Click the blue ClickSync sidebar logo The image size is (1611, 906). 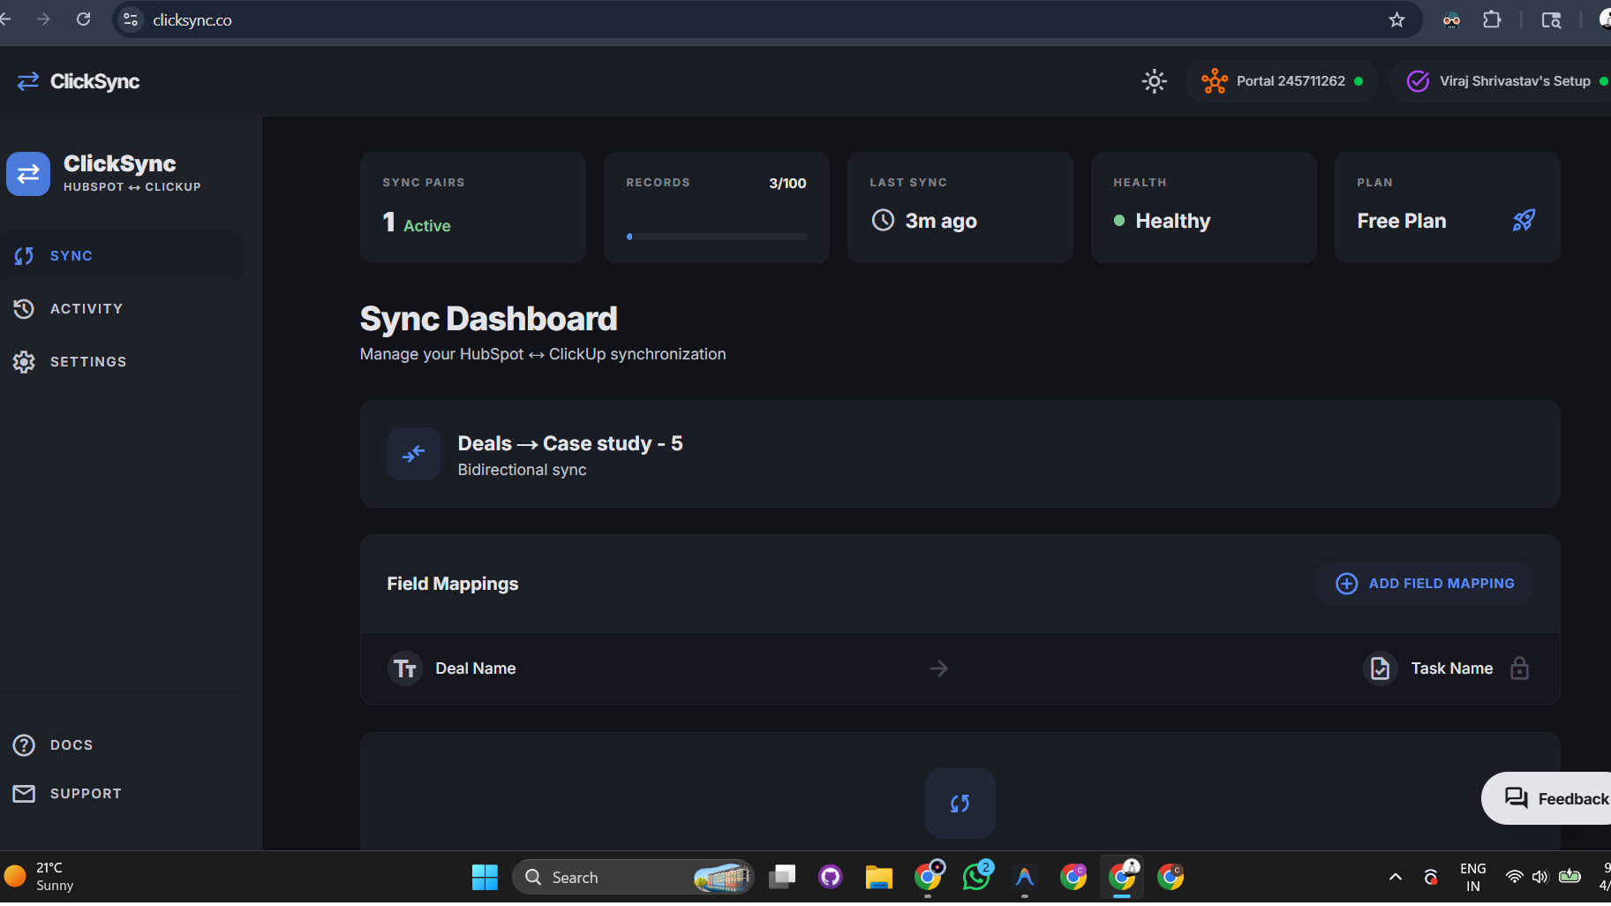[x=28, y=173]
